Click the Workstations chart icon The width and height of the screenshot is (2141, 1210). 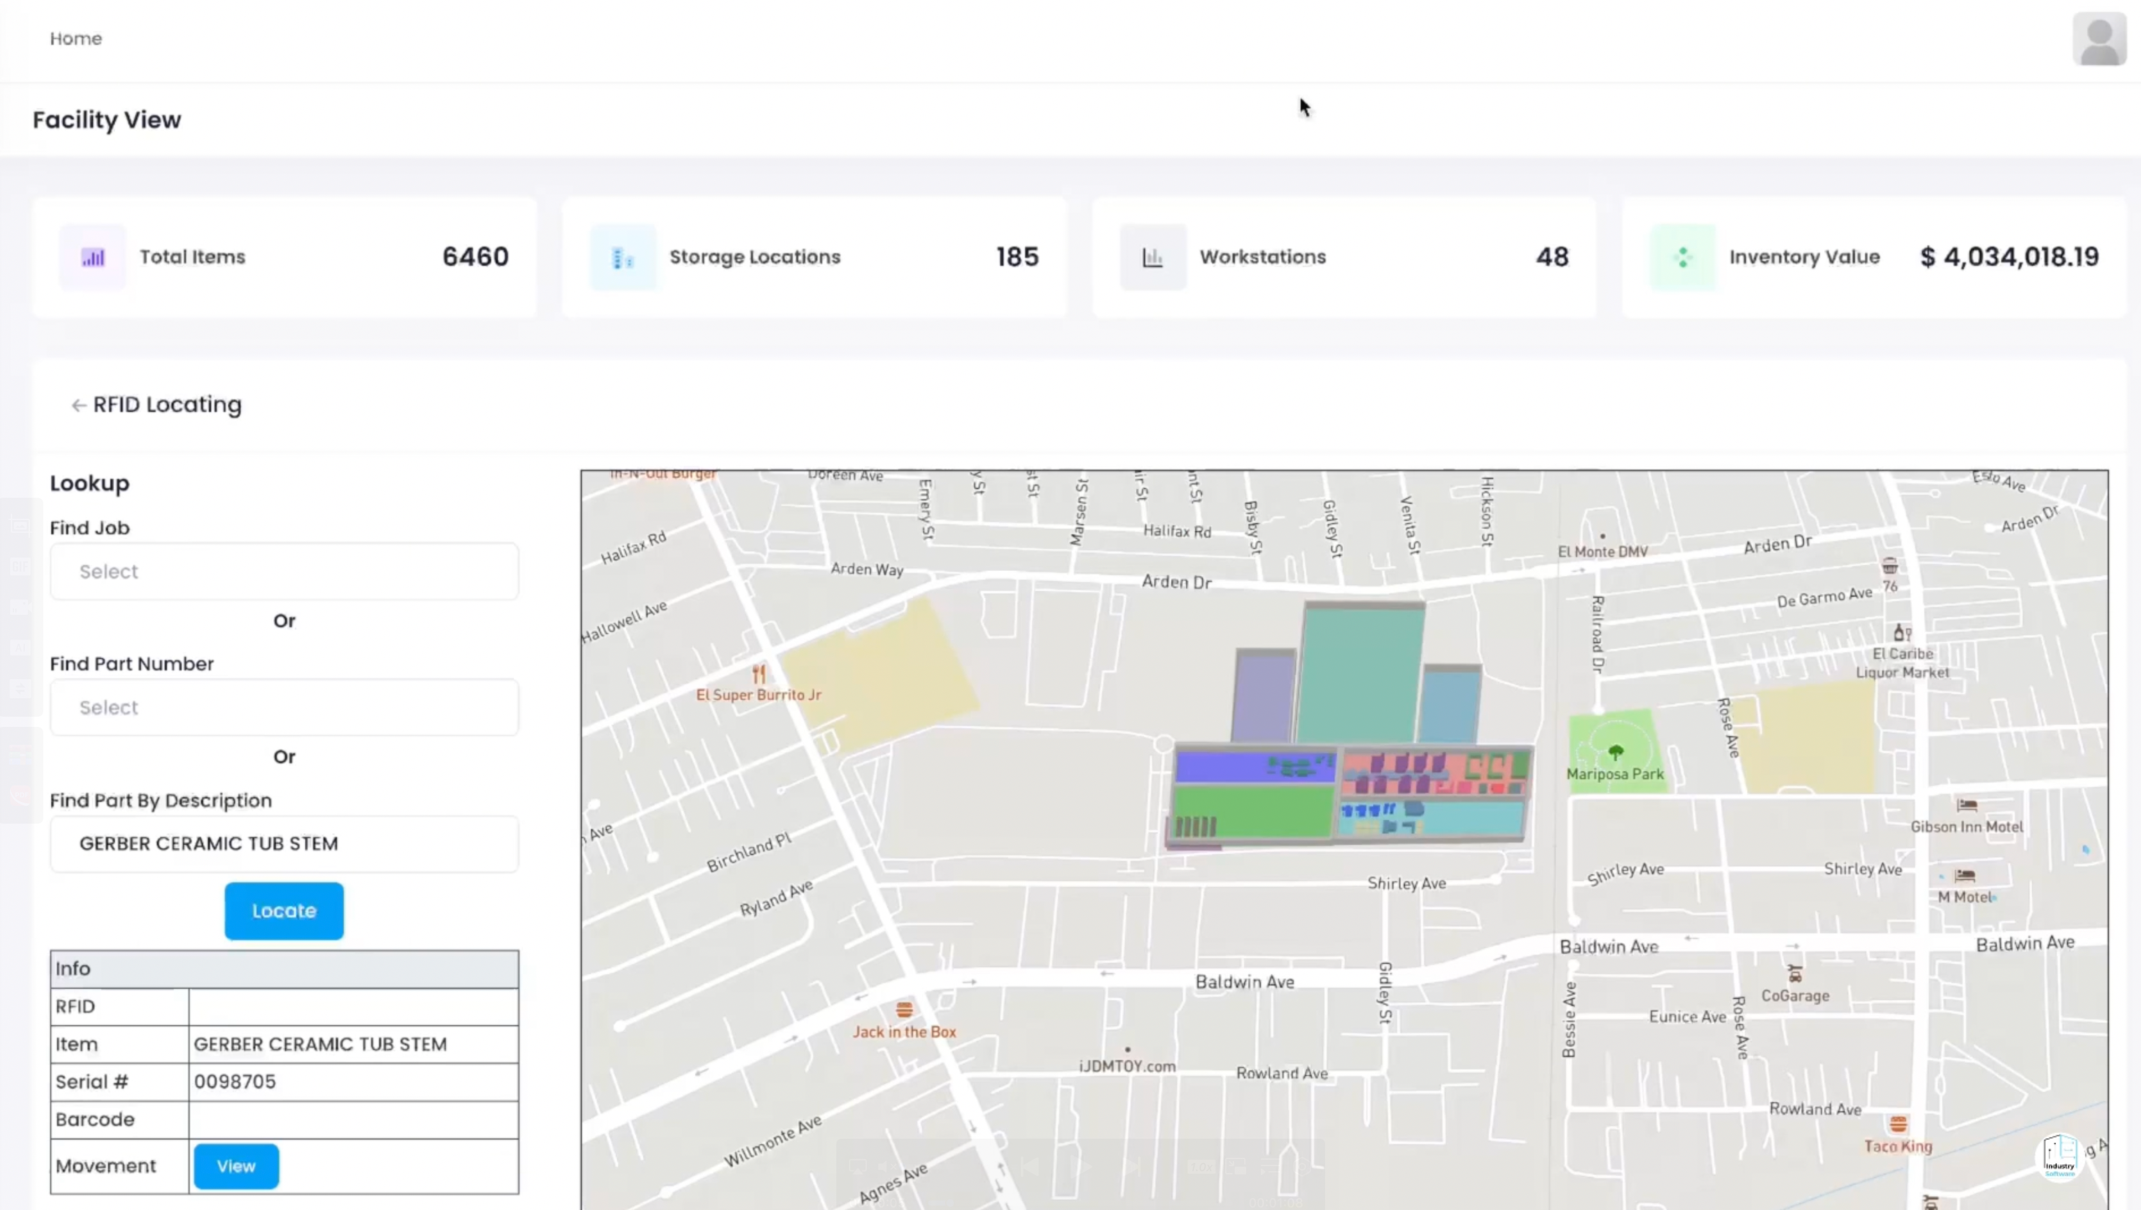1152,258
